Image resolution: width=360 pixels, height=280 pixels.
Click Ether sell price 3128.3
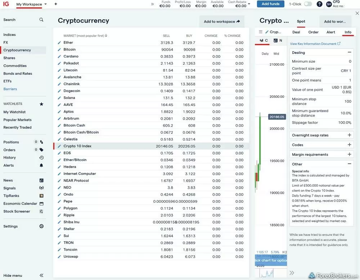pos(167,43)
